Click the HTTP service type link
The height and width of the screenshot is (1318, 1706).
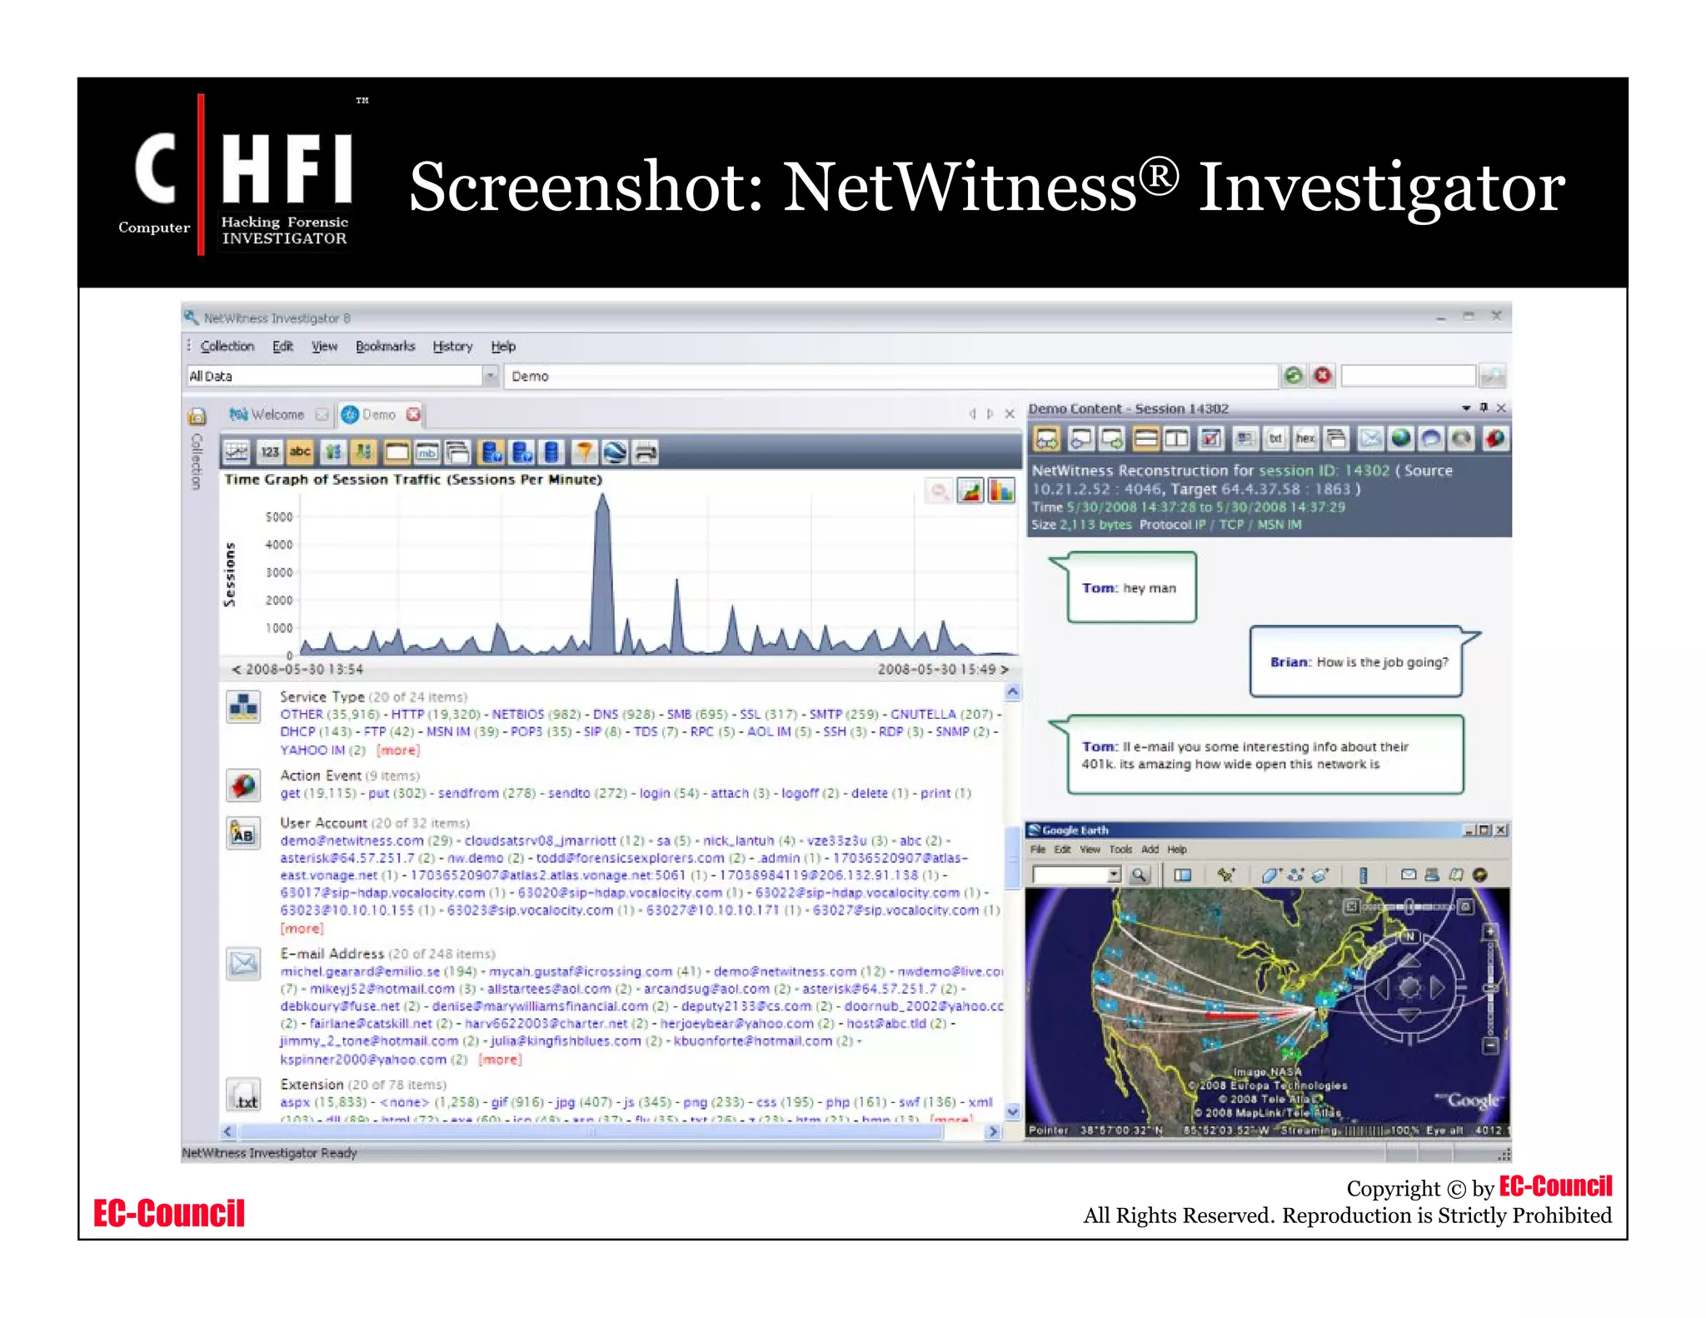pos(407,715)
